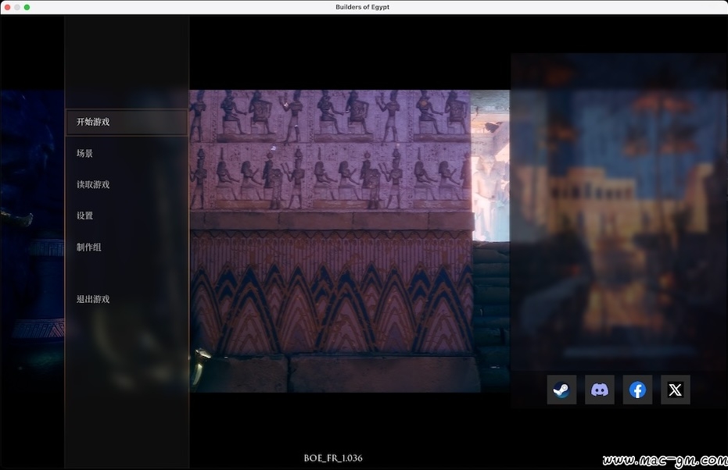Start a new game via 开始游戏
The image size is (728, 470).
click(x=127, y=123)
